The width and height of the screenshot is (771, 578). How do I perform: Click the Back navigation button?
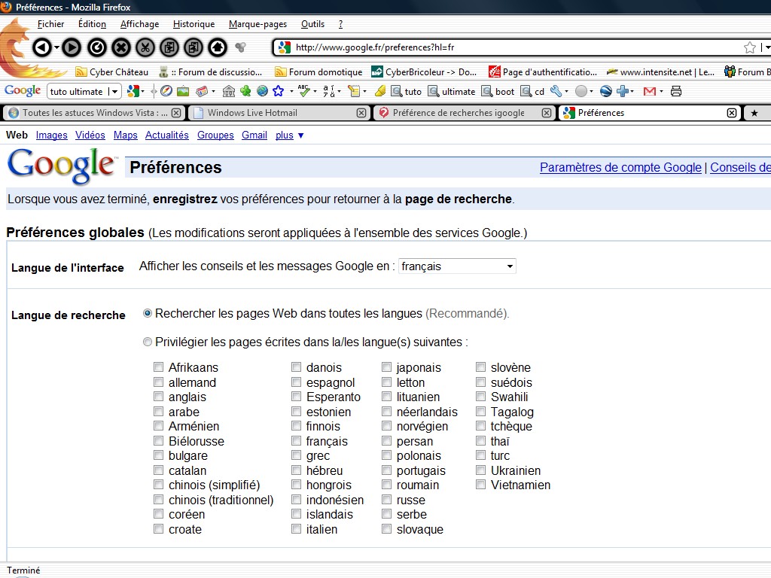coord(41,47)
